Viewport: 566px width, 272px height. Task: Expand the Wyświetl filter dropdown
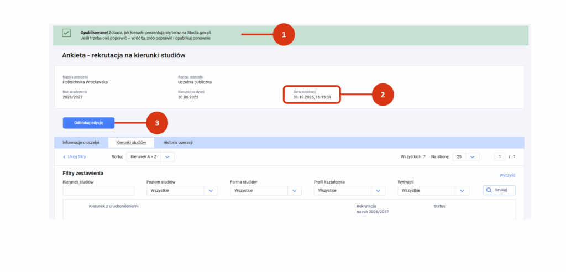(x=433, y=190)
